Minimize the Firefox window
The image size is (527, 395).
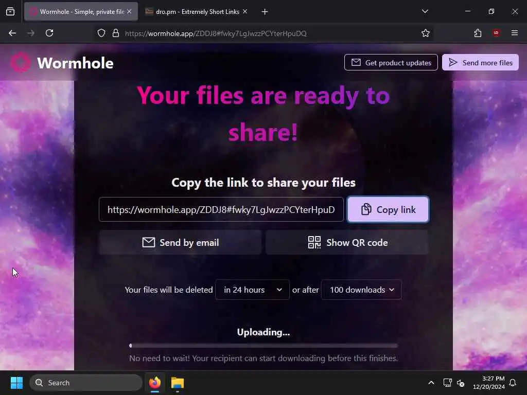(x=467, y=11)
